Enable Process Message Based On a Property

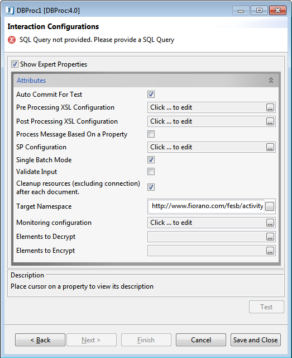click(151, 134)
